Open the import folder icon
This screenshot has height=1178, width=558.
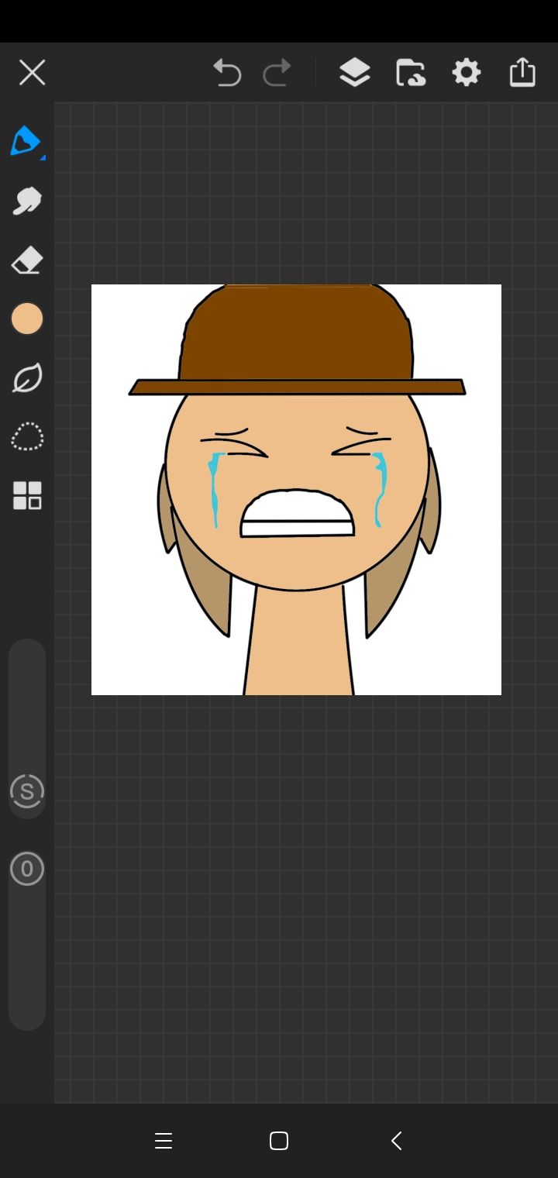click(411, 73)
